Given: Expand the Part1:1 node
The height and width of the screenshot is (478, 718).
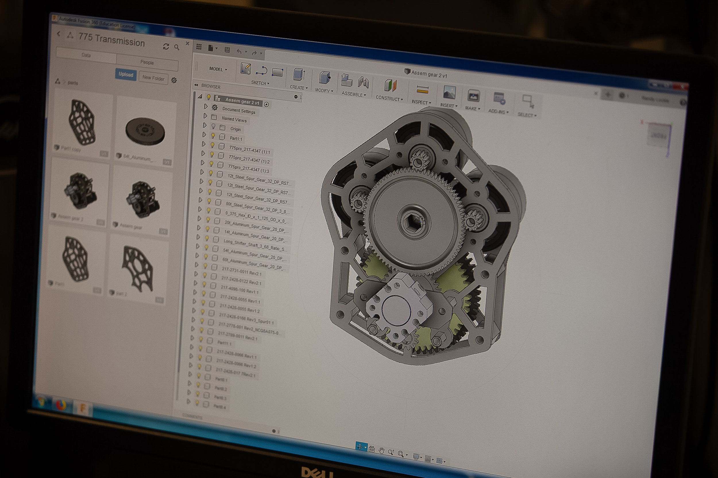Looking at the screenshot, I should tap(204, 134).
